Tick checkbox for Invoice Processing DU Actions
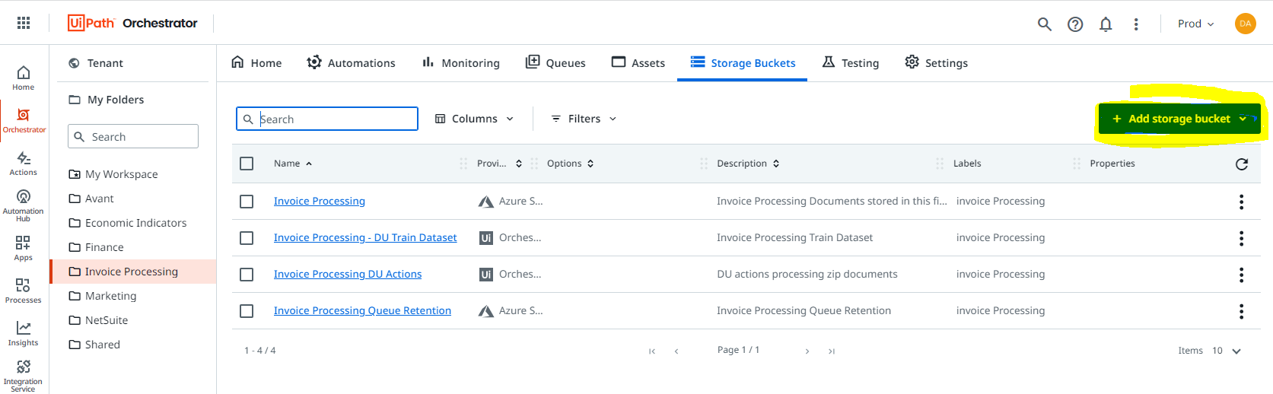 [247, 275]
